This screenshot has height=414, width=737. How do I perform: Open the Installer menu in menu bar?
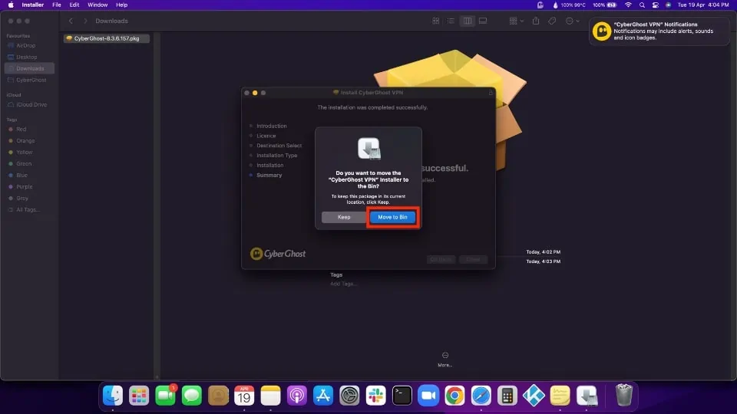point(32,5)
